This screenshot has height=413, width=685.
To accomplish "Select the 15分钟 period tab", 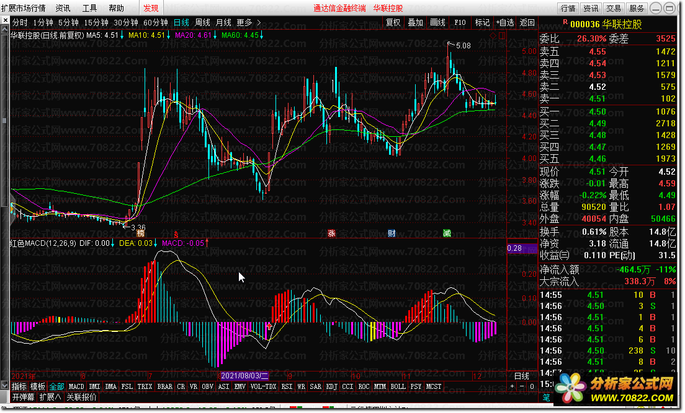I will [x=96, y=23].
